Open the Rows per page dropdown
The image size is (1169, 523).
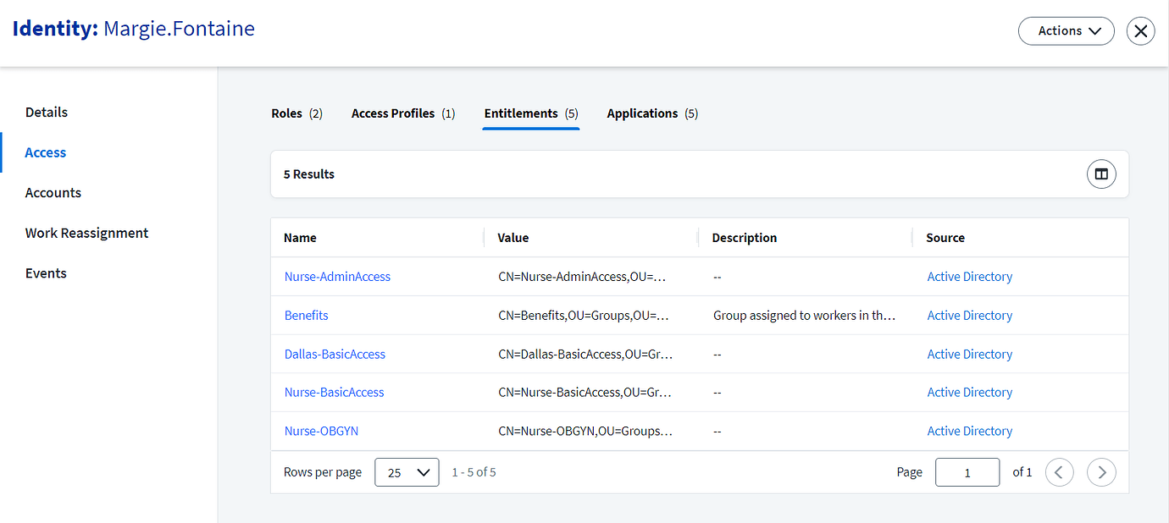click(x=407, y=471)
